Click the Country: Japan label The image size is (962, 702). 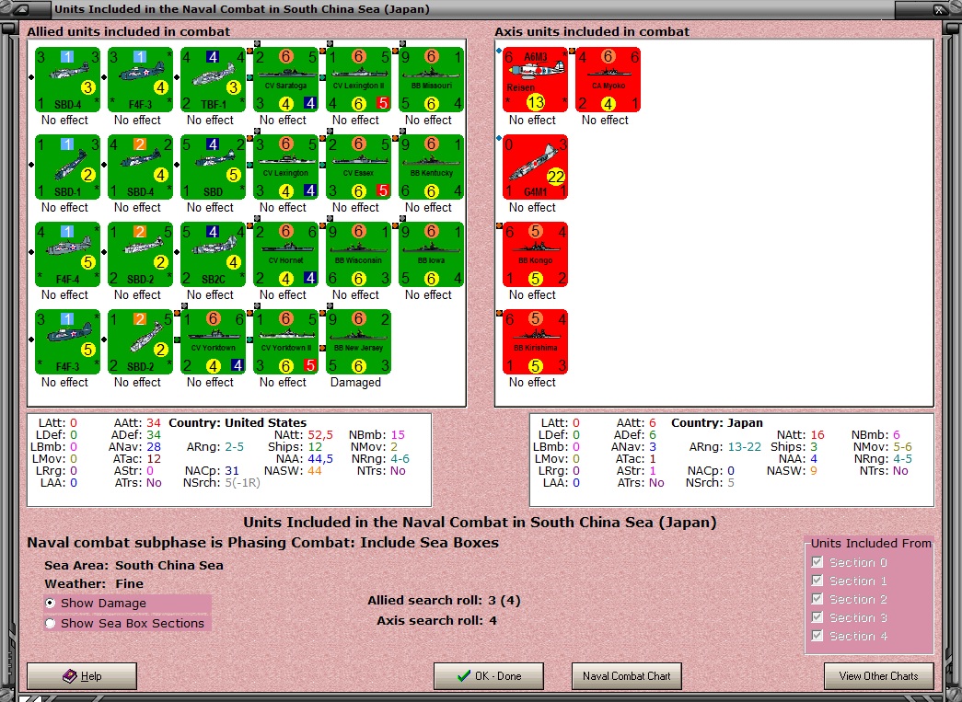point(716,422)
